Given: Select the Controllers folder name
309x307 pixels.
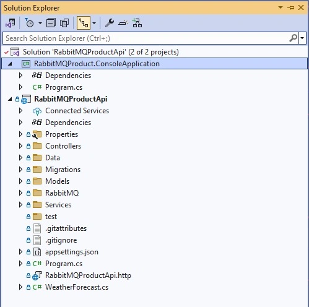Looking at the screenshot, I should (63, 146).
